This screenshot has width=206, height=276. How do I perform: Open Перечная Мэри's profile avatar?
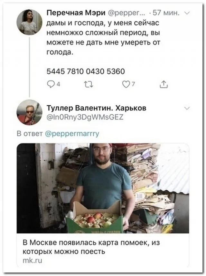click(29, 22)
